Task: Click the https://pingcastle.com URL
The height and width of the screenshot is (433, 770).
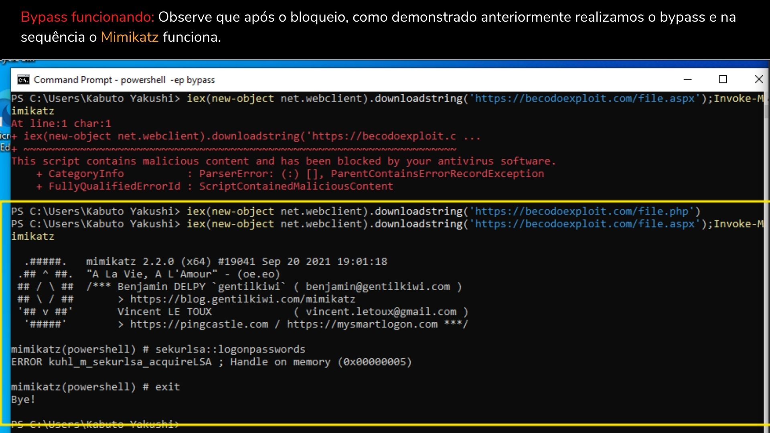Action: click(199, 324)
